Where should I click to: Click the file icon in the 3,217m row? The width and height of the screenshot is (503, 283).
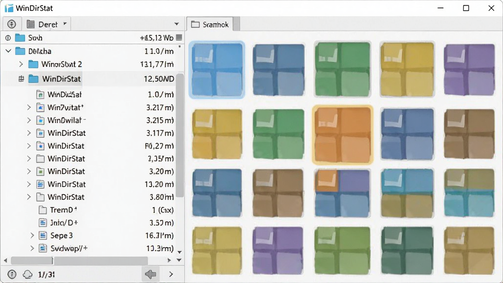40,108
